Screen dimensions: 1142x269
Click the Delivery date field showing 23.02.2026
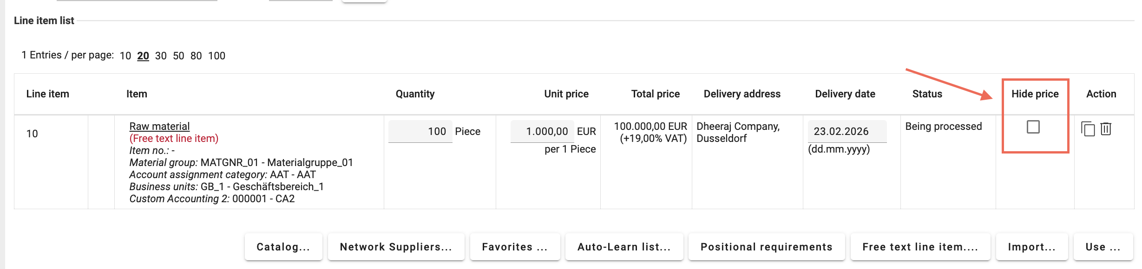[847, 131]
